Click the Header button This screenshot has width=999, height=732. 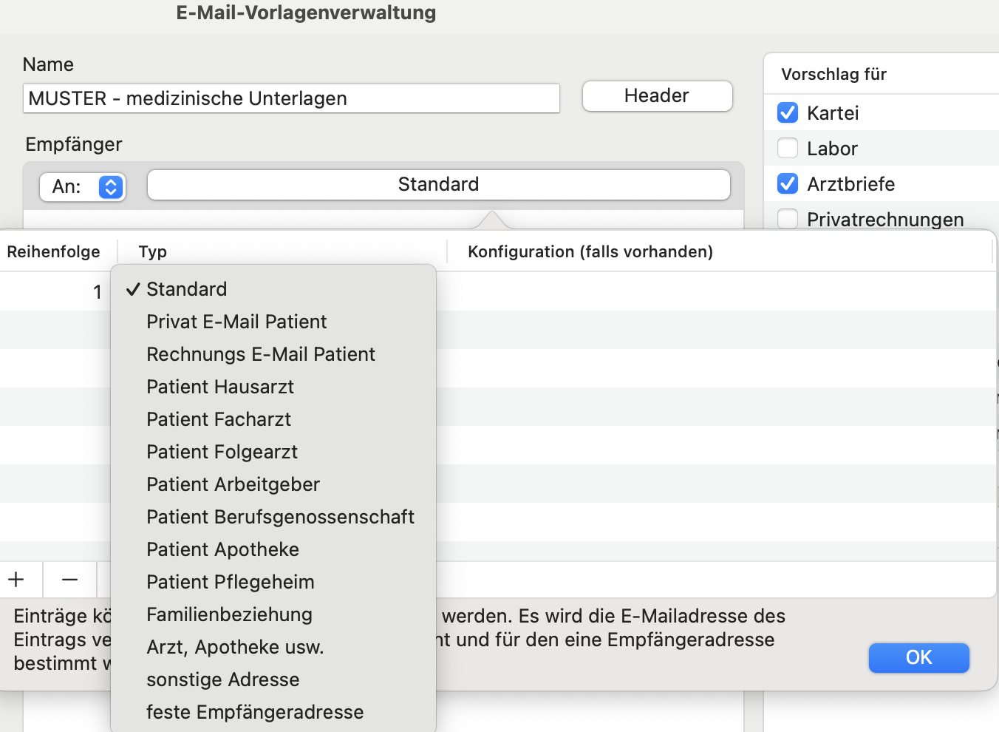coord(656,96)
